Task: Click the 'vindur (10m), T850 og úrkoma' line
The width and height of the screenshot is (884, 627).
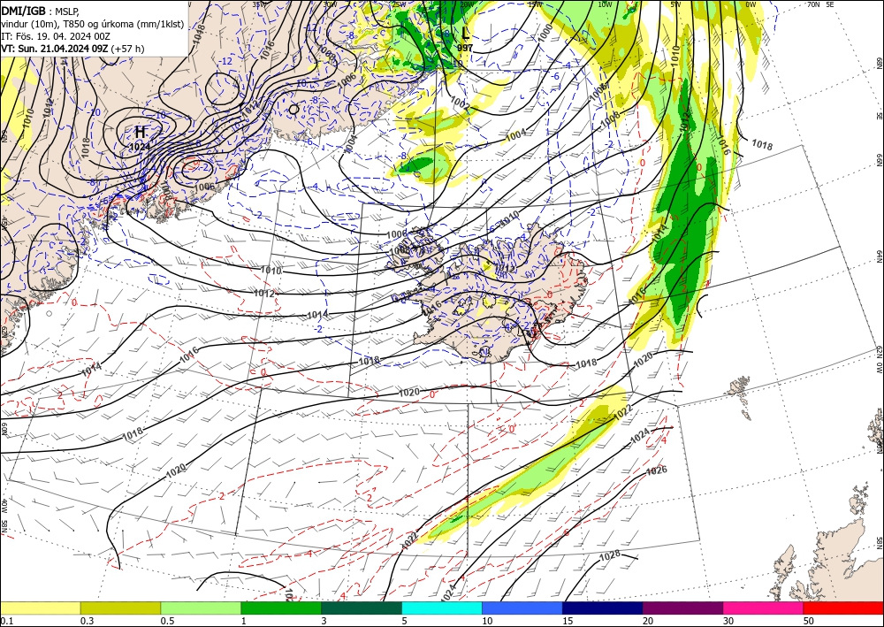Action: [x=93, y=24]
